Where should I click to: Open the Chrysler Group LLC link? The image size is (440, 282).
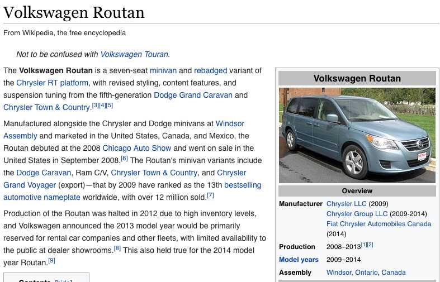point(357,214)
